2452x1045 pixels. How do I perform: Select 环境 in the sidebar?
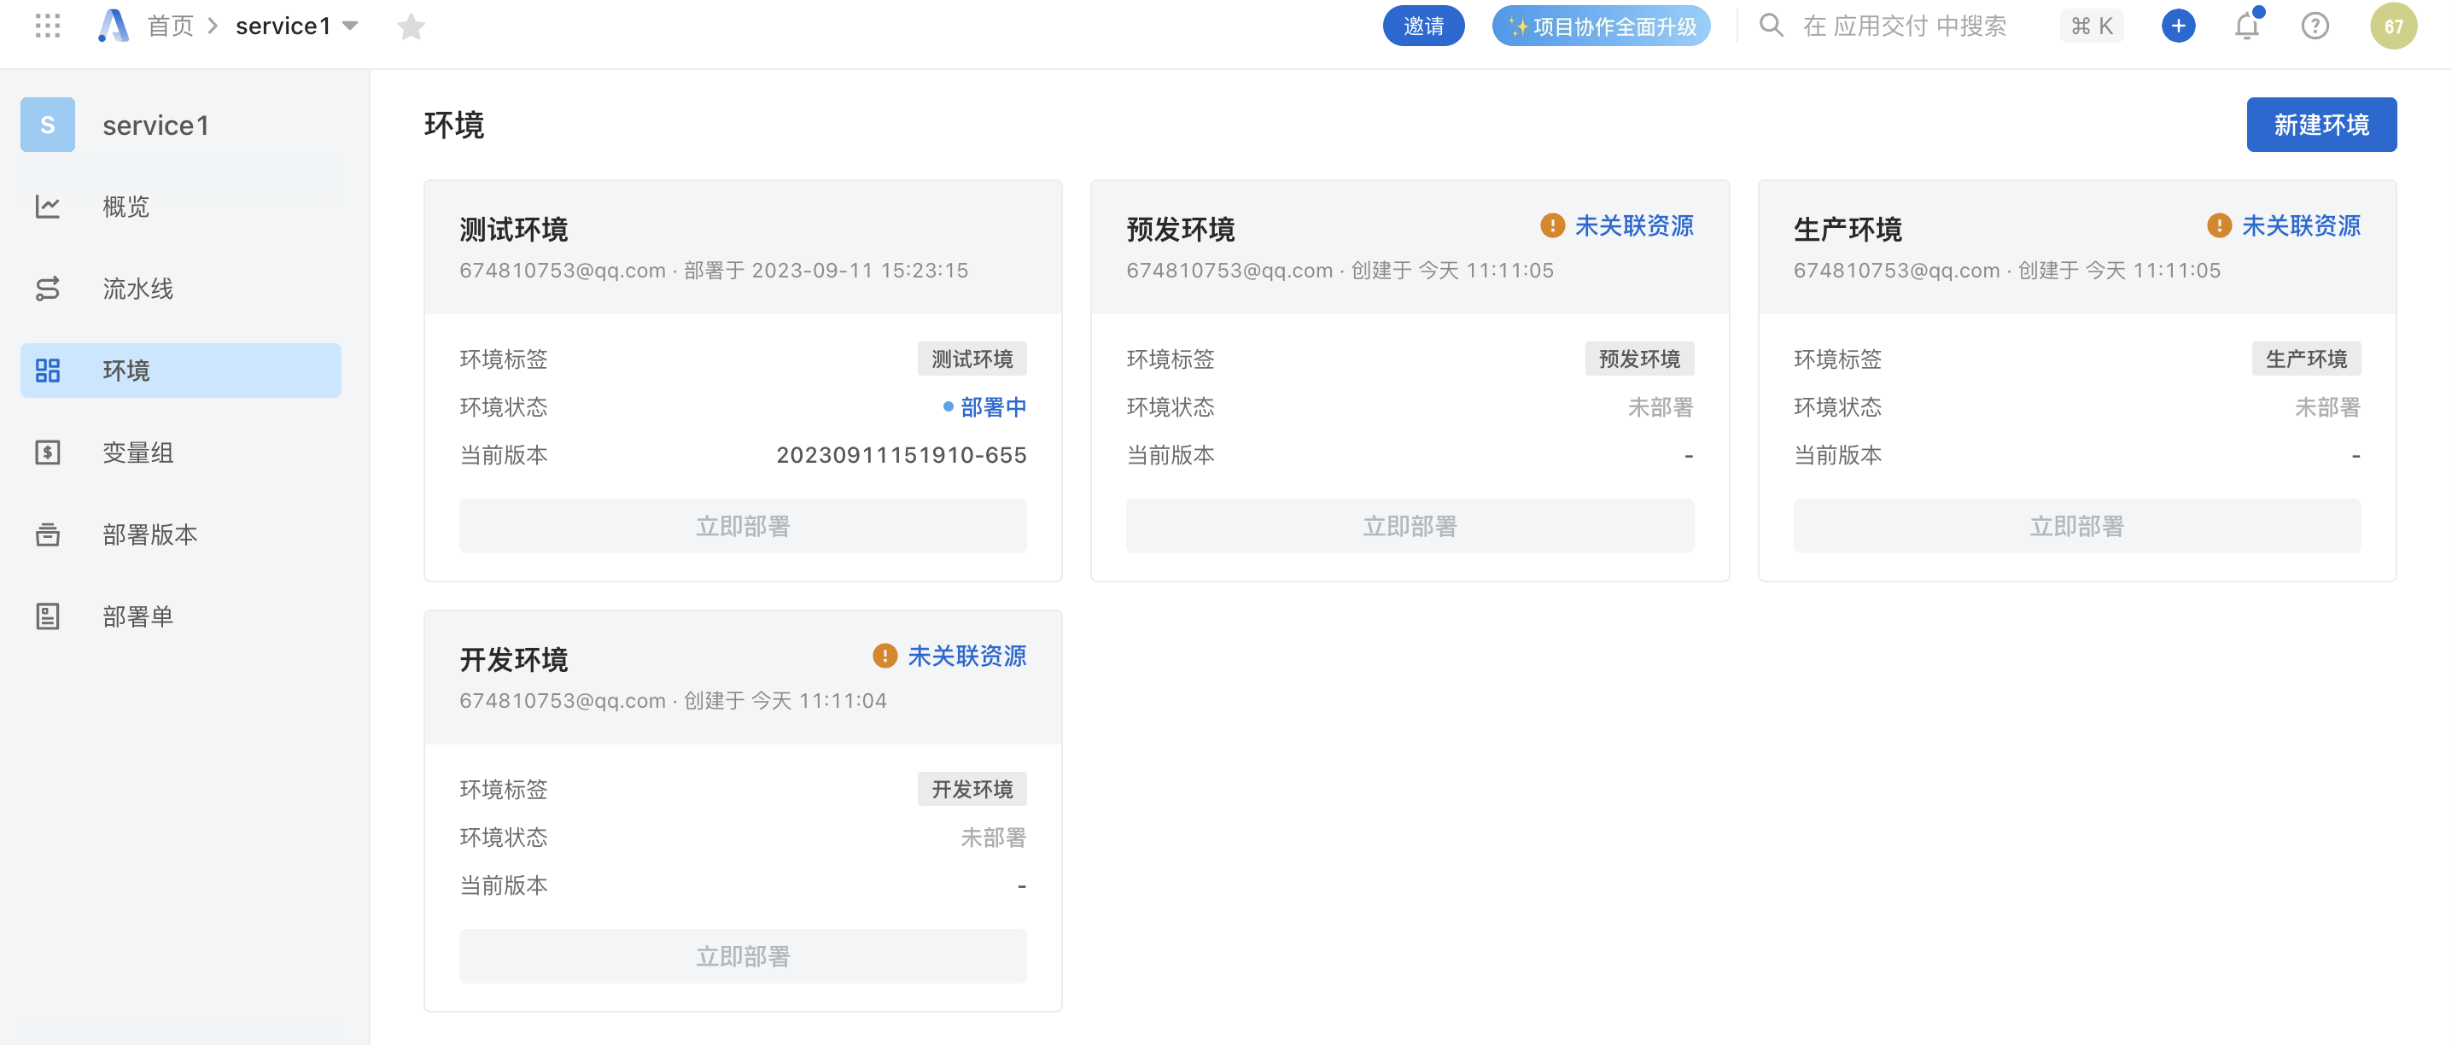click(181, 371)
